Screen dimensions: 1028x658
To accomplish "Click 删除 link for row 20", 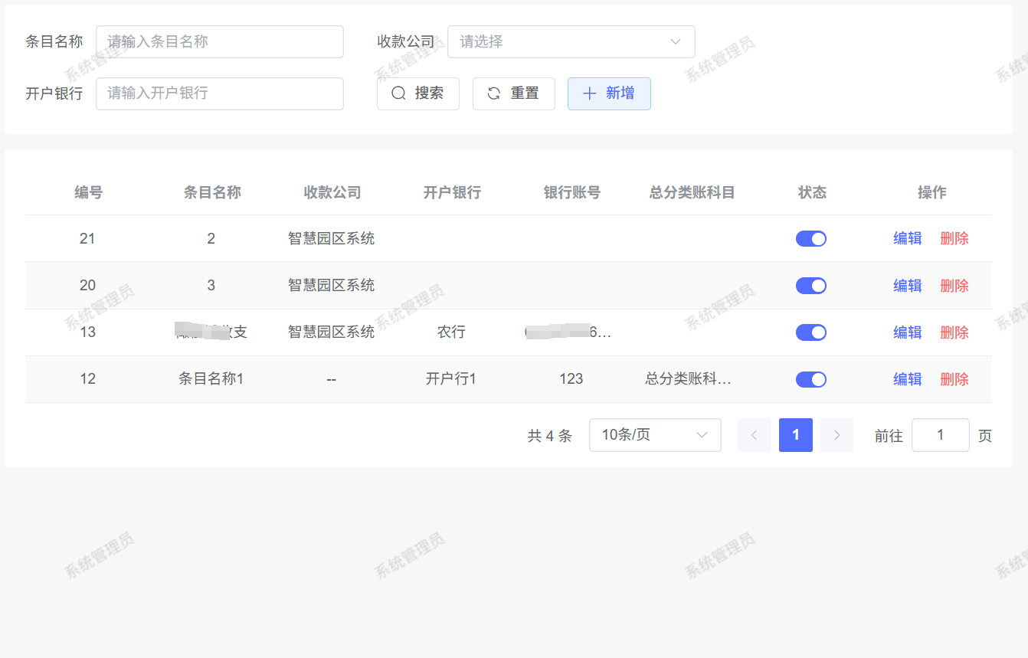I will click(954, 286).
